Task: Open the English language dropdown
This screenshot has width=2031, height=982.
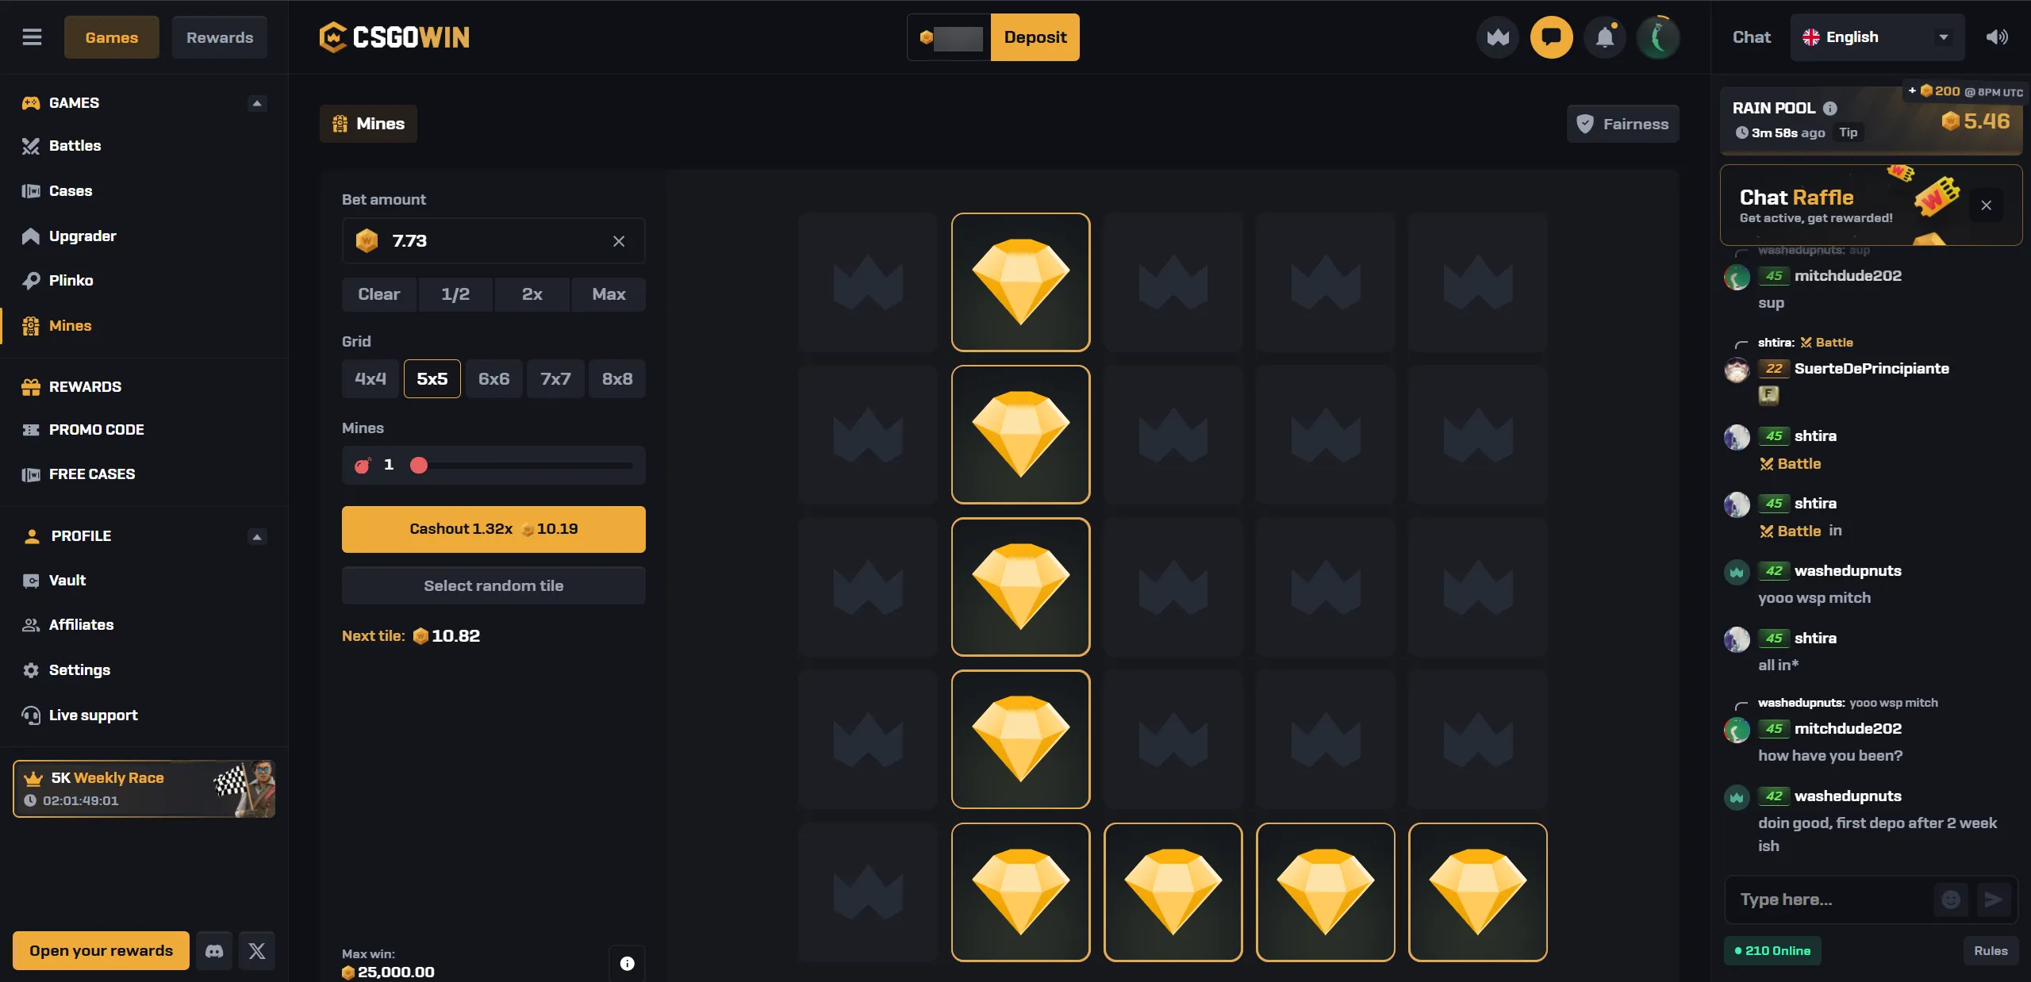Action: click(x=1877, y=37)
